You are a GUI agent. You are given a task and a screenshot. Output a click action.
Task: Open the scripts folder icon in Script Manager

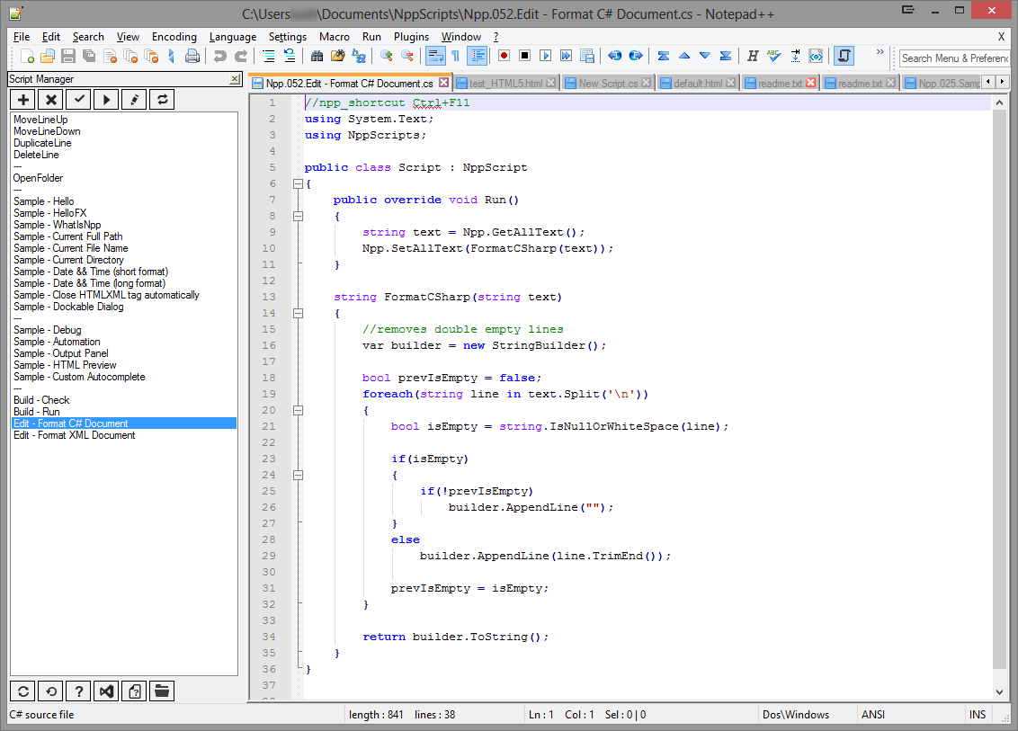[x=161, y=691]
